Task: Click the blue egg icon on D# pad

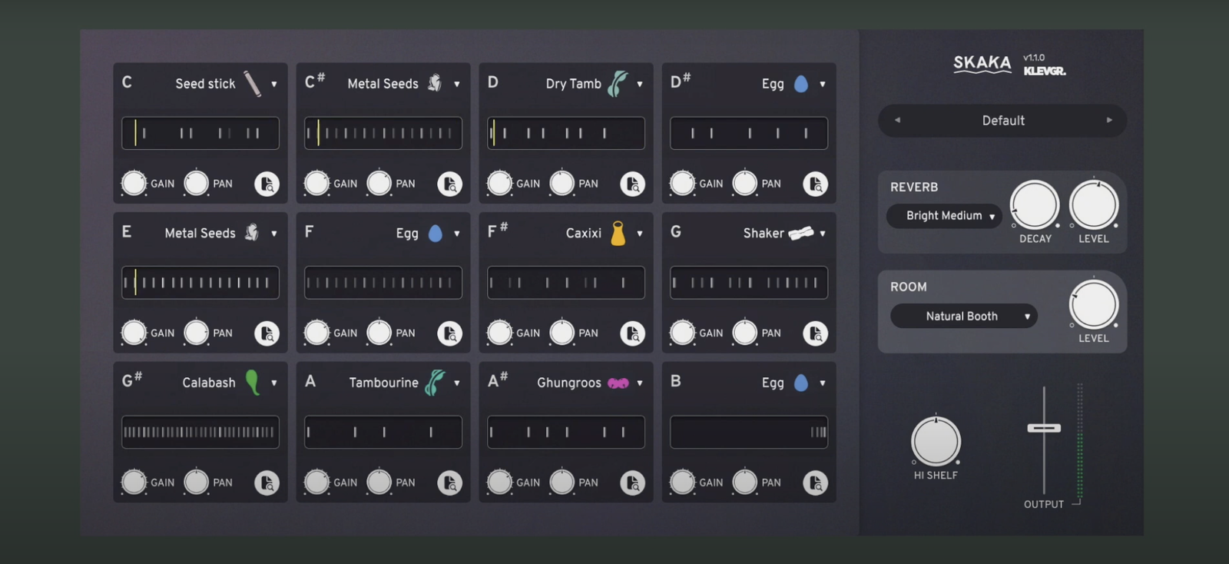Action: coord(800,84)
